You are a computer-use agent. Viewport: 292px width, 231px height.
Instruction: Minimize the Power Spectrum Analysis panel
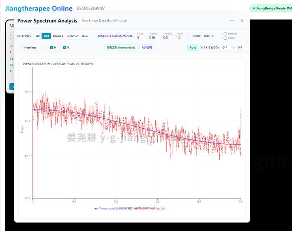click(232, 21)
